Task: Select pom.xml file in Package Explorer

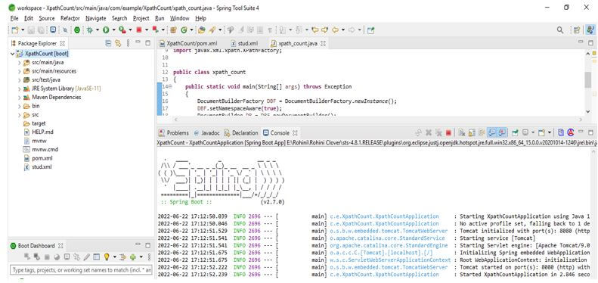Action: click(42, 158)
